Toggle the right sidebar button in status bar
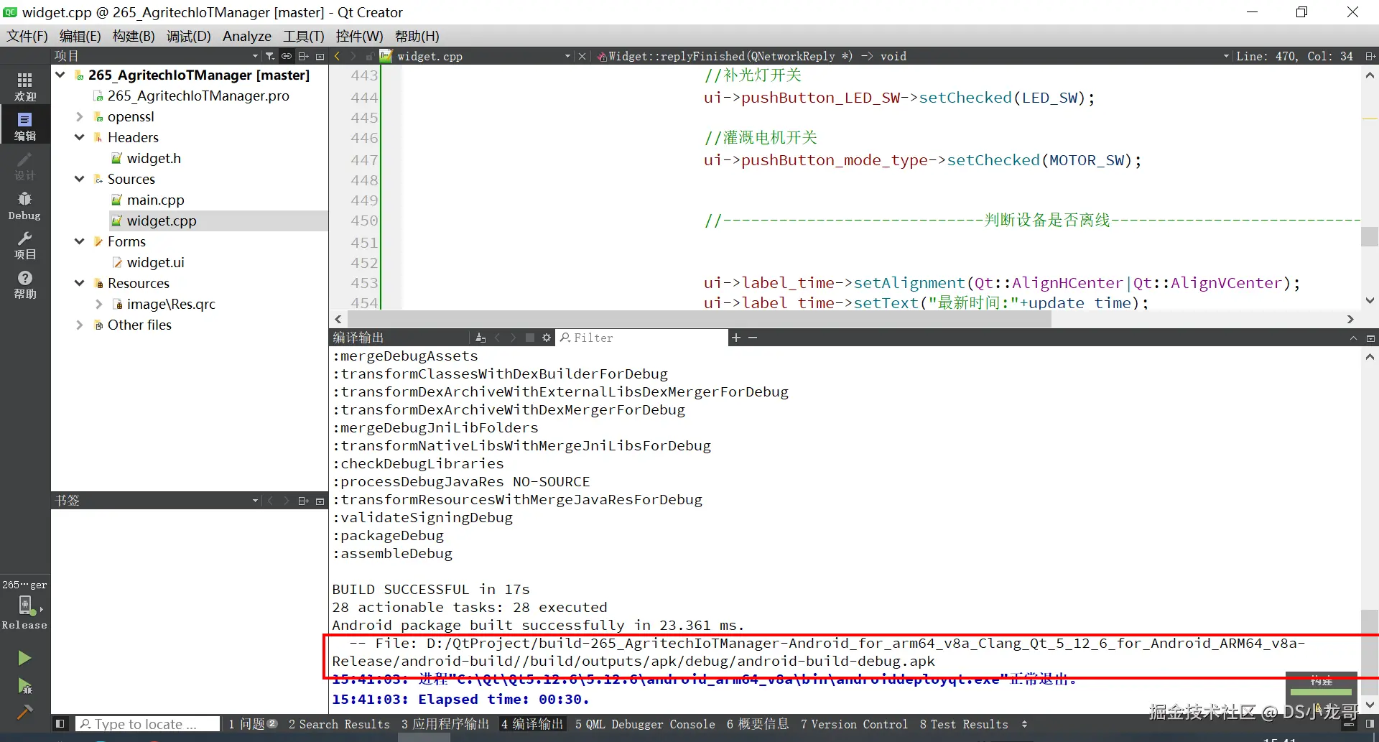This screenshot has width=1379, height=742. click(x=1370, y=724)
